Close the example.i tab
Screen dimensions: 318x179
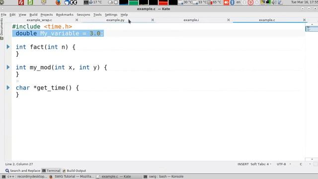click(x=229, y=20)
